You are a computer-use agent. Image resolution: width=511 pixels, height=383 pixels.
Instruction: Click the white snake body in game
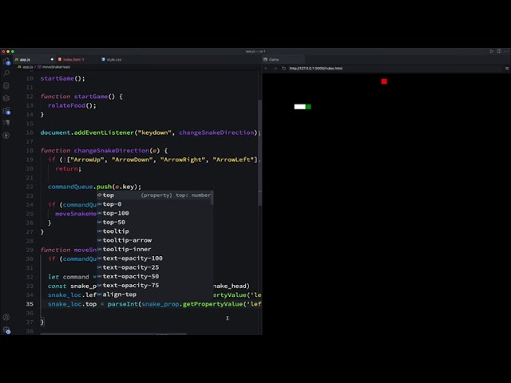coord(300,107)
